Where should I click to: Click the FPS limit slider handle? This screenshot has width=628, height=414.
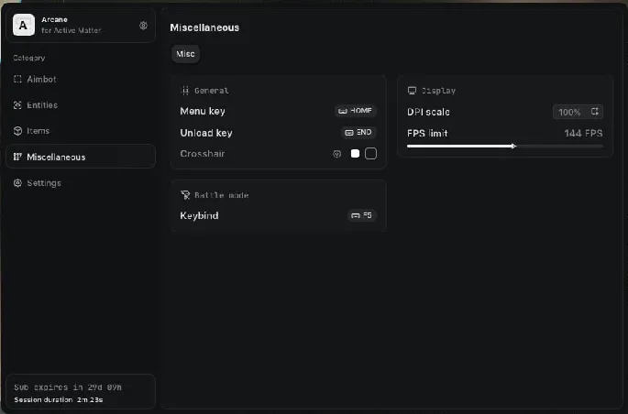513,146
